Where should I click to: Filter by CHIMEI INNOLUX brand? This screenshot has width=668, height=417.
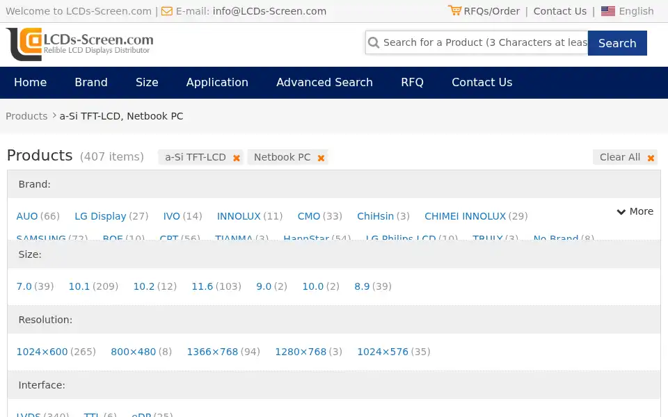(466, 216)
